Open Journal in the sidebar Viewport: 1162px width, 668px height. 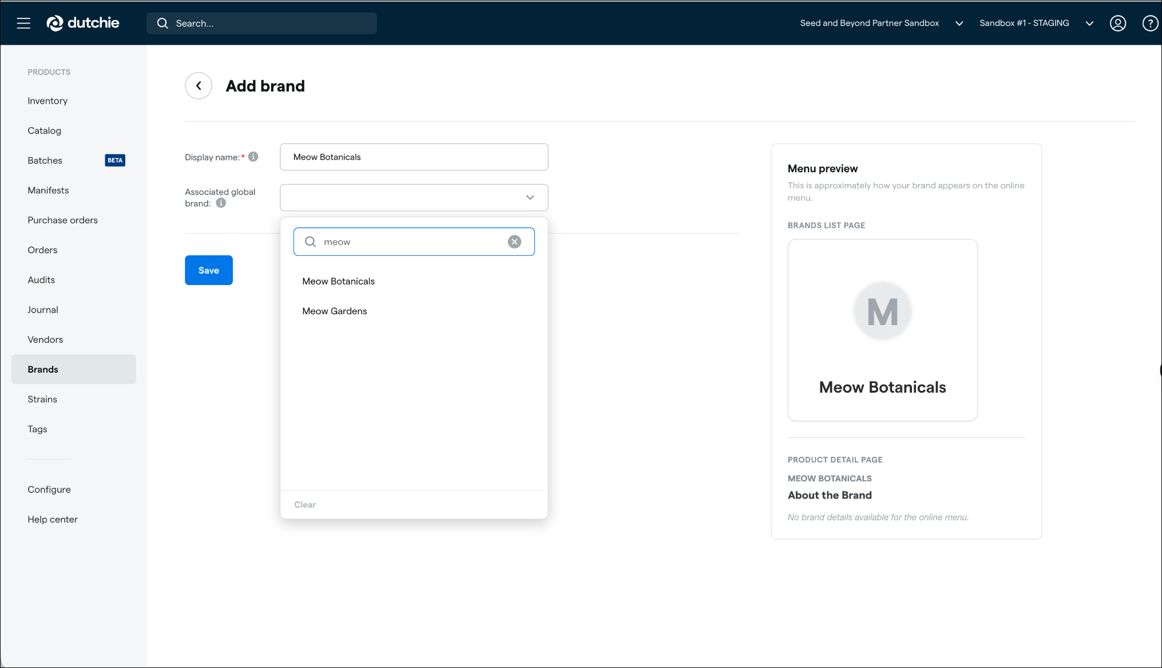(x=74, y=310)
